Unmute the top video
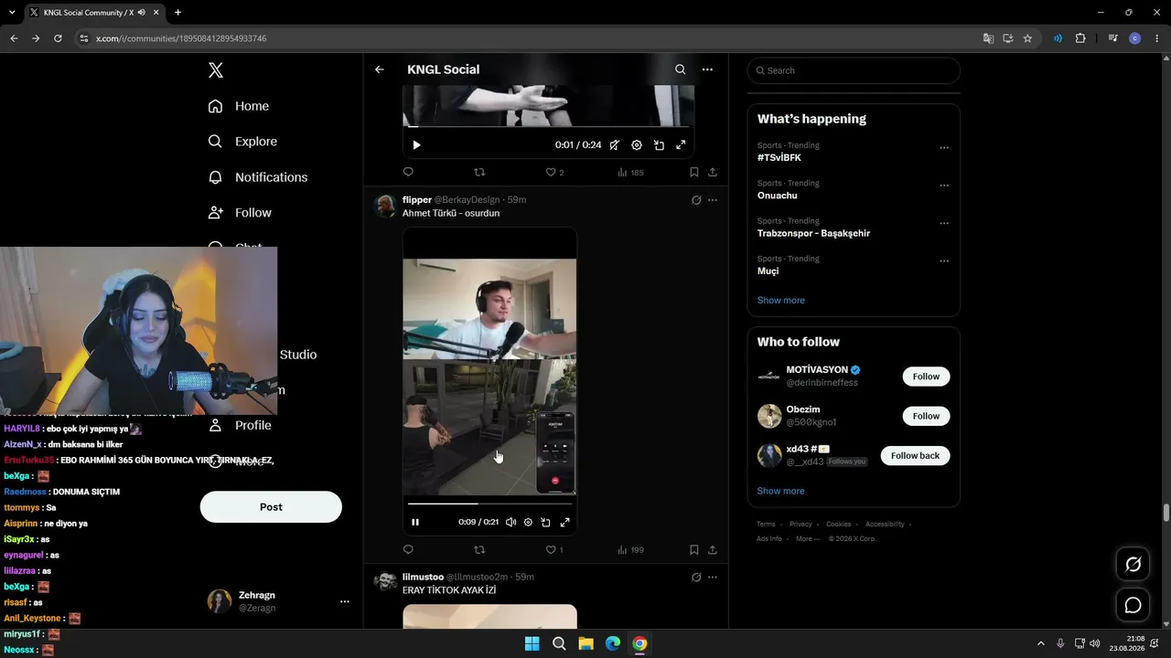 click(x=615, y=145)
